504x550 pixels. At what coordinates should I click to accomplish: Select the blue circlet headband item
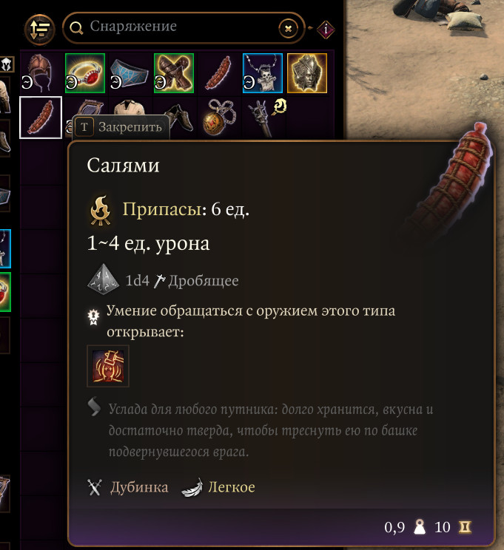130,73
